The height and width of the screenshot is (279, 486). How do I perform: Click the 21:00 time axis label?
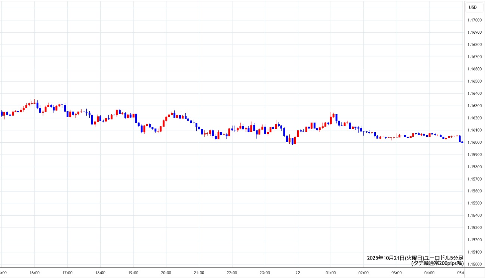[199, 273]
